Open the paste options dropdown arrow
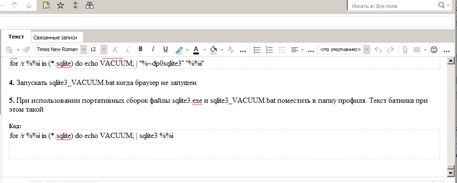 click(18, 50)
